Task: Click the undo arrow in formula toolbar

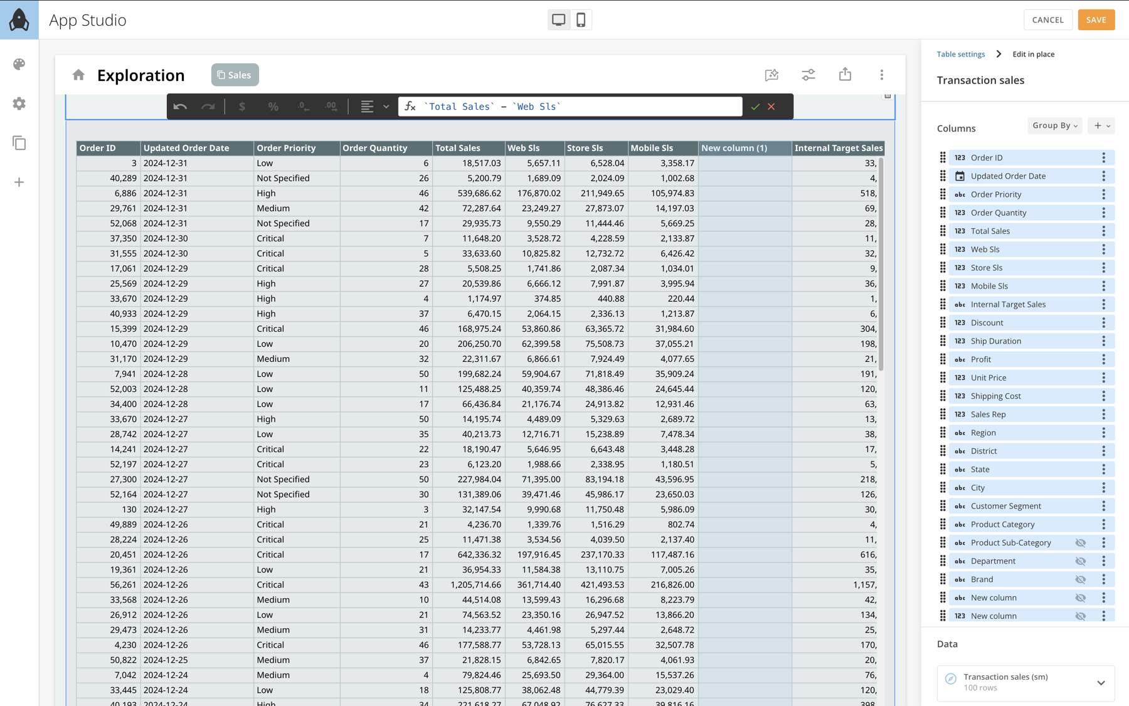Action: click(180, 107)
